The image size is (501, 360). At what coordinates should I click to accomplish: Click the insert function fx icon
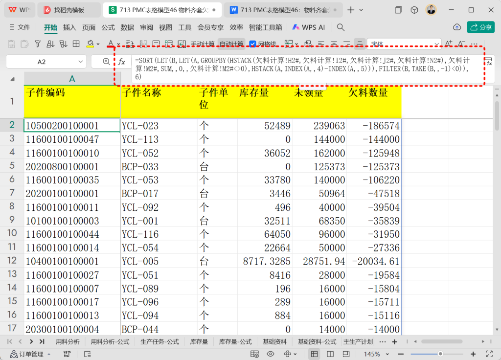point(122,62)
